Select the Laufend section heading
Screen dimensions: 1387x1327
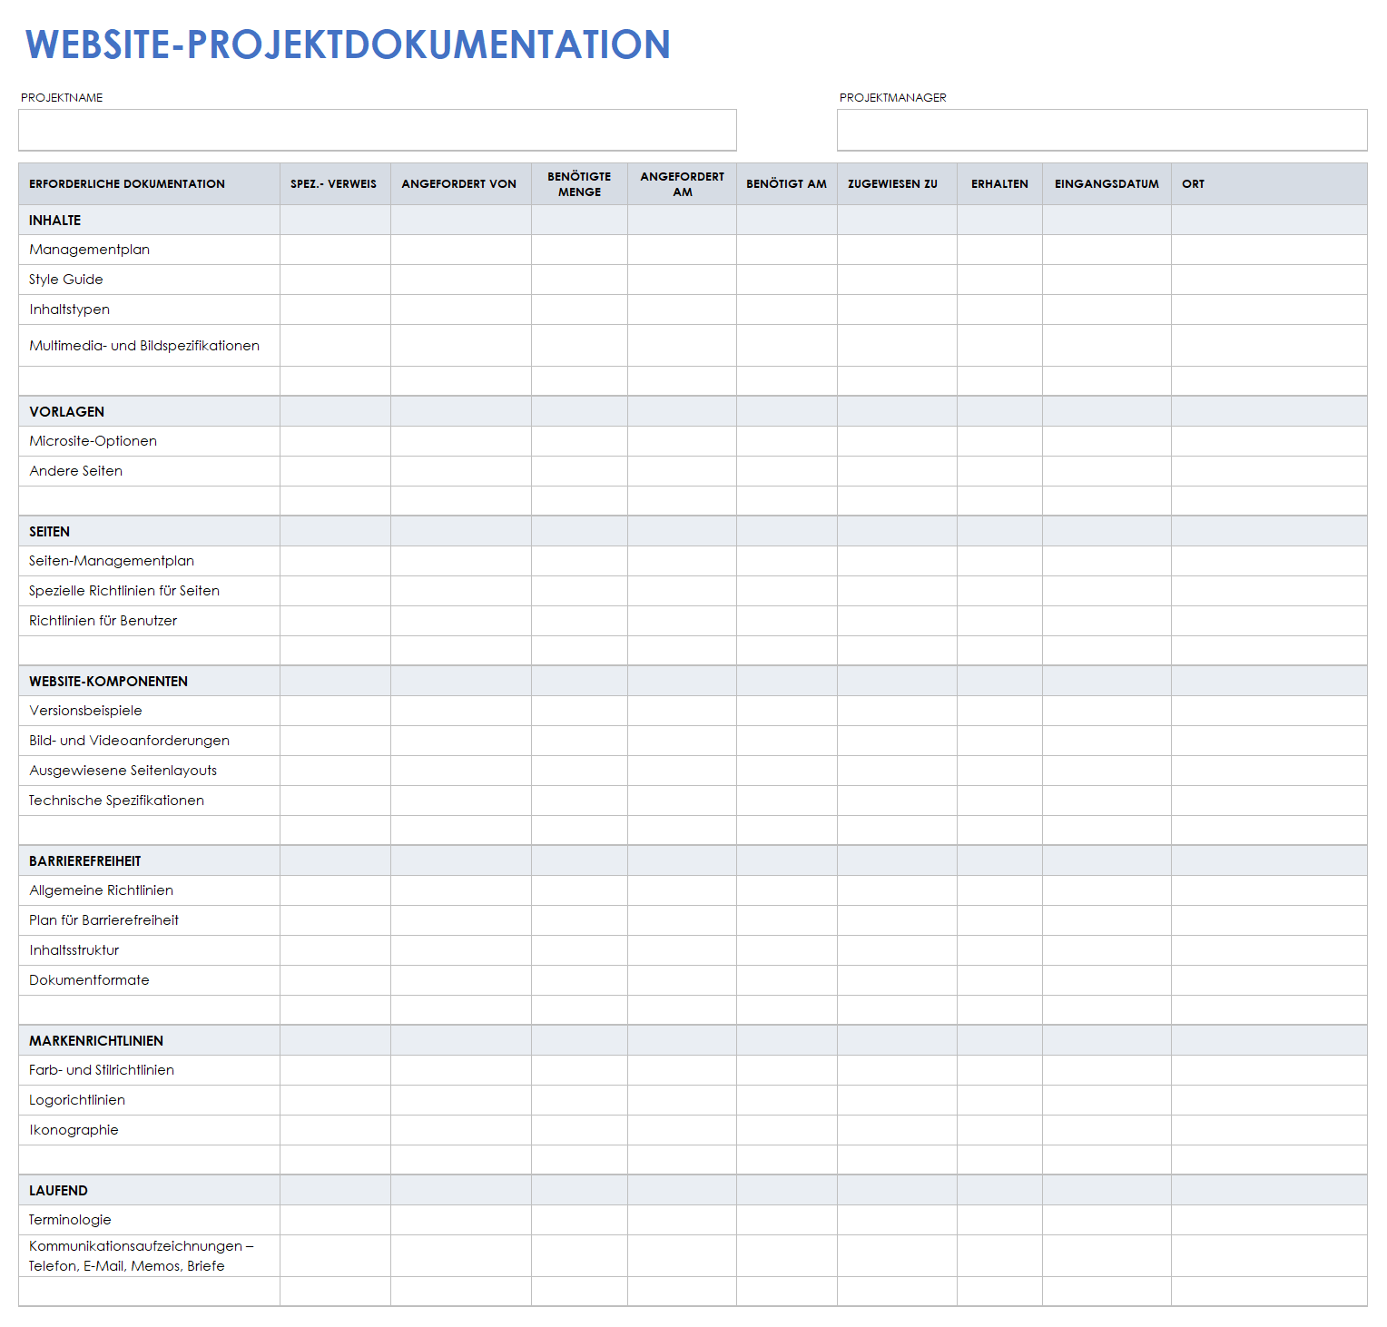coord(59,1191)
